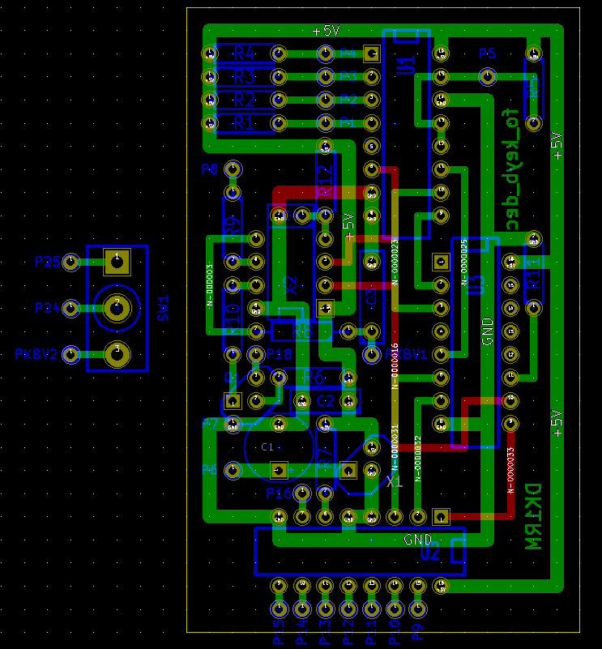Click the N-0000033 net label
Viewport: 602px width, 649px height.
510,472
